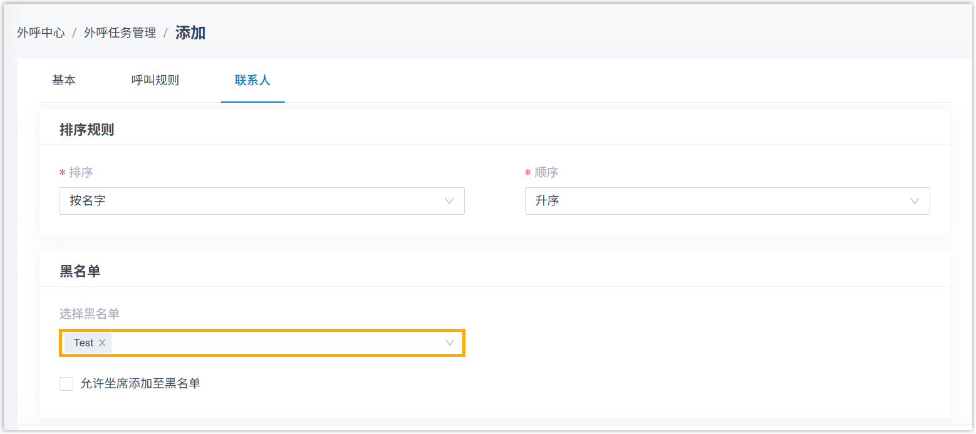Click the required 顺序 field label
This screenshot has height=434, width=976.
(546, 172)
